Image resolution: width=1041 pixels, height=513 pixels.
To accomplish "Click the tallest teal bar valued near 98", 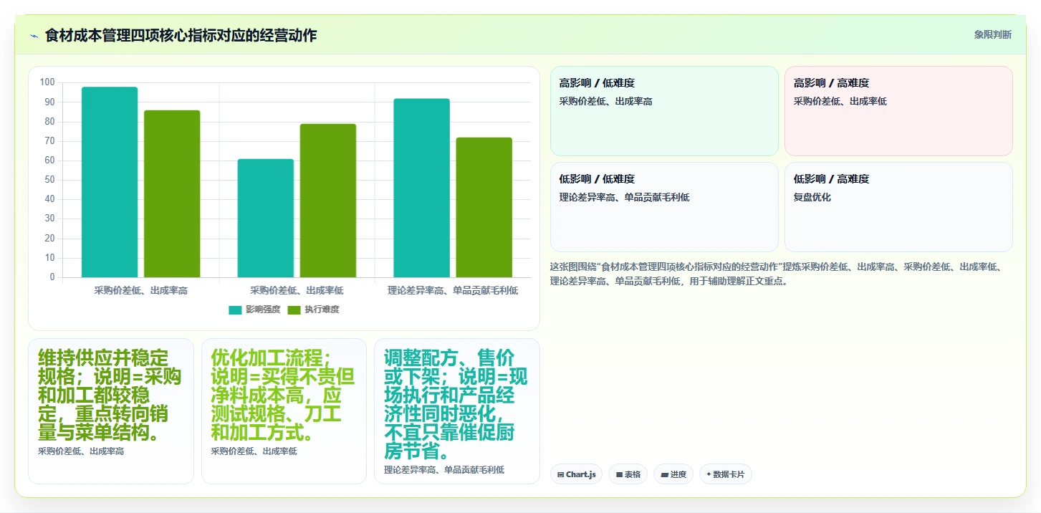I will (110, 182).
